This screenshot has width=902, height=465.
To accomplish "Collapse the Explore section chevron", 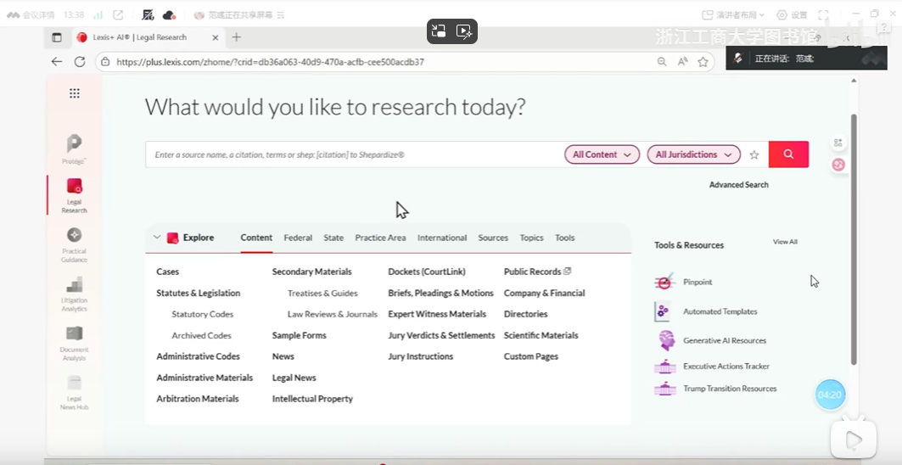I will tap(157, 238).
